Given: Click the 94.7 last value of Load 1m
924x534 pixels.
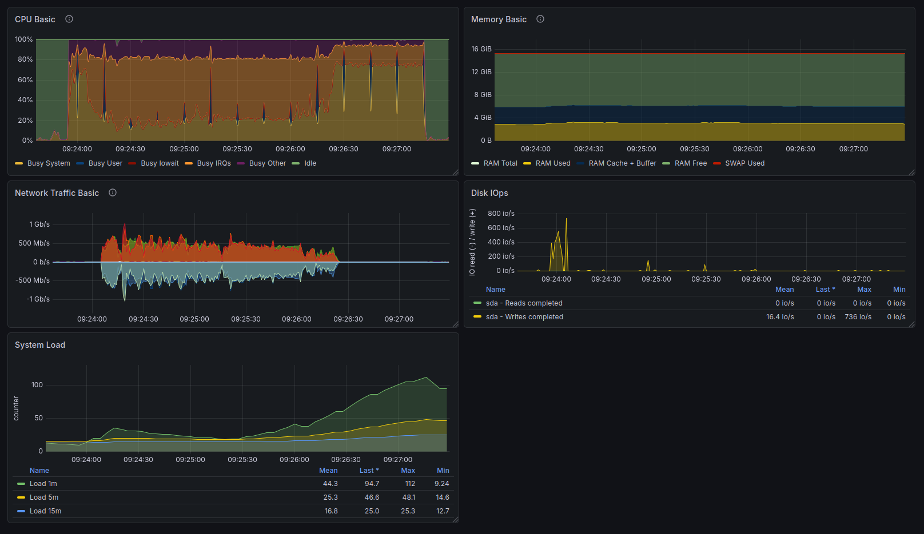Looking at the screenshot, I should (372, 484).
